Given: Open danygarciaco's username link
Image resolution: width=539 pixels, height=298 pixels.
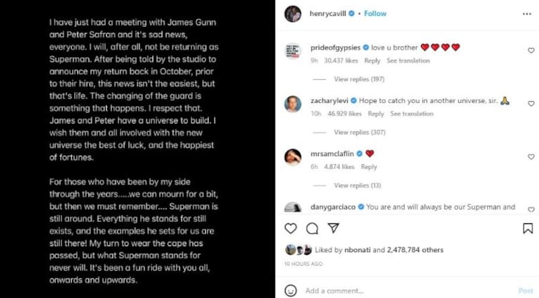Looking at the screenshot, I should [x=331, y=207].
